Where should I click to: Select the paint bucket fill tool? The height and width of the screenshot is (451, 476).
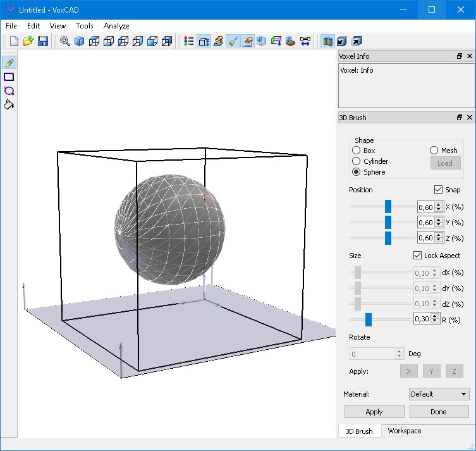pyautogui.click(x=9, y=104)
